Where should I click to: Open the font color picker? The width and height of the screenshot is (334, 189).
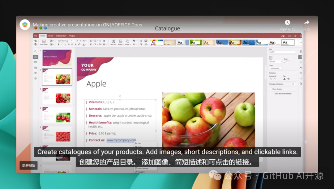pos(84,44)
